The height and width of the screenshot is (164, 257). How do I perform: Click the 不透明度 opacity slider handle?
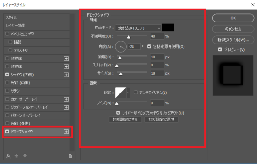click(x=128, y=37)
